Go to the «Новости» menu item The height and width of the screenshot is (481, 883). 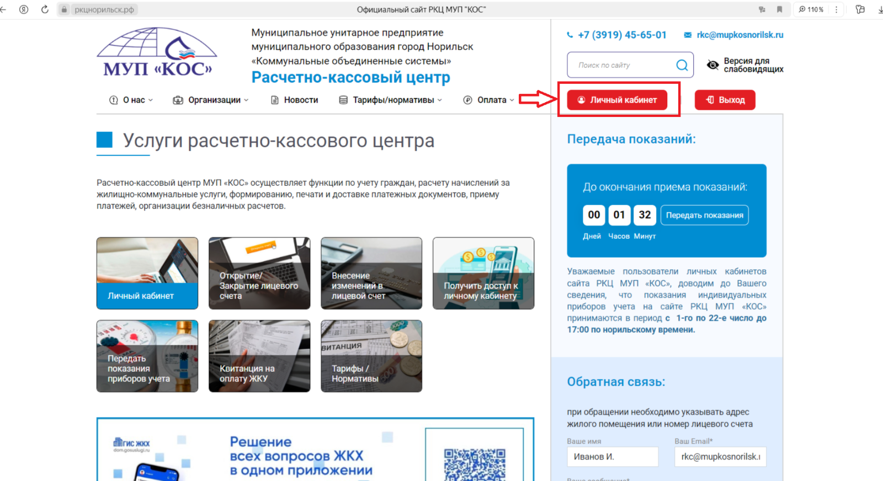[x=295, y=100]
